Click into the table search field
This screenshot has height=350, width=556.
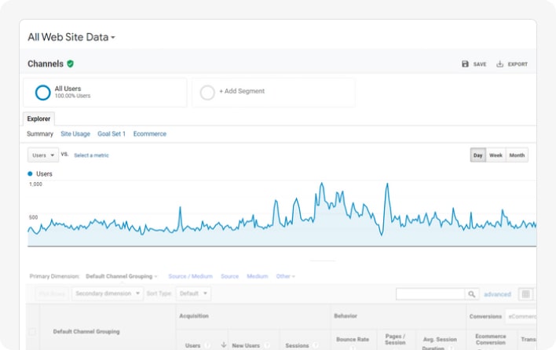click(430, 294)
